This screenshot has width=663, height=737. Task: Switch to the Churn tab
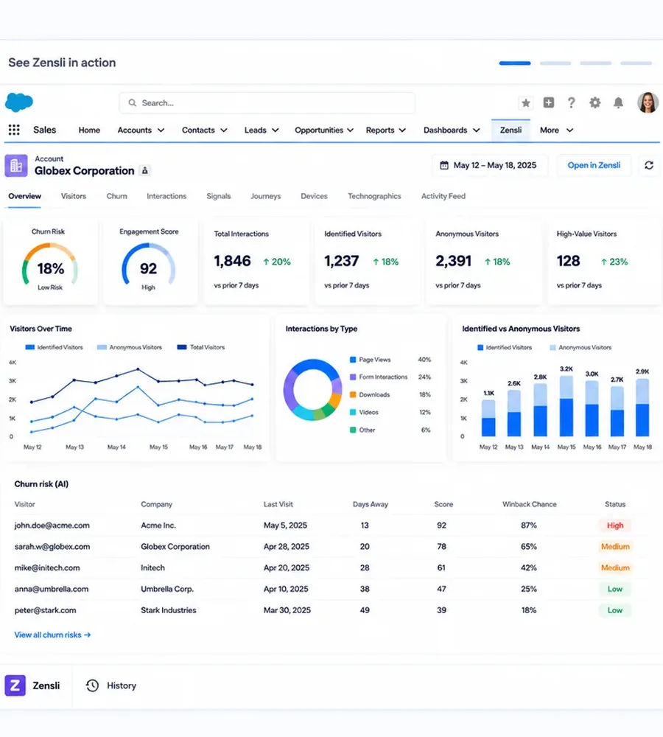coord(116,196)
